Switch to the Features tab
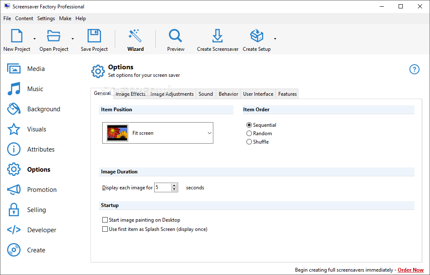This screenshot has height=275, width=430. click(288, 94)
